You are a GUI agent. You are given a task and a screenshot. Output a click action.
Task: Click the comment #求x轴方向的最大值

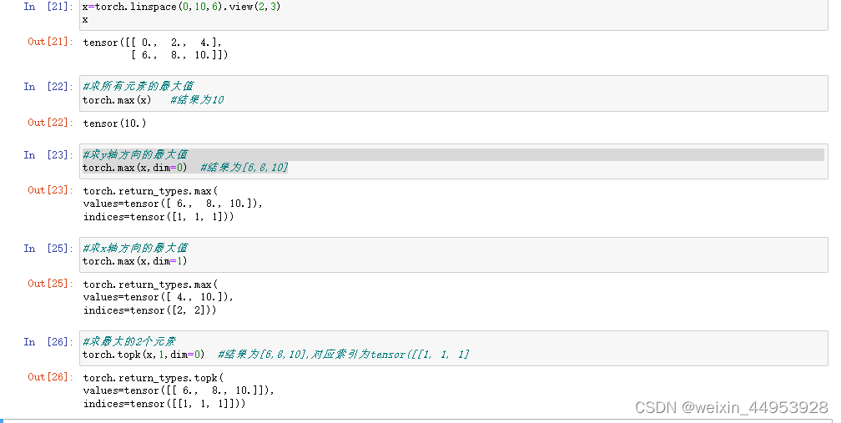[135, 249]
